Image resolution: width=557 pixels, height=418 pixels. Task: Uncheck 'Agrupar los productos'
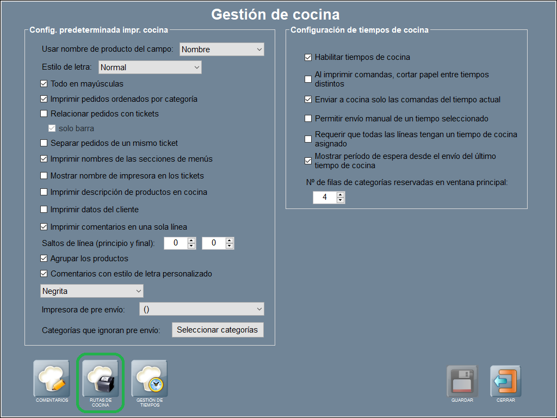click(x=44, y=259)
